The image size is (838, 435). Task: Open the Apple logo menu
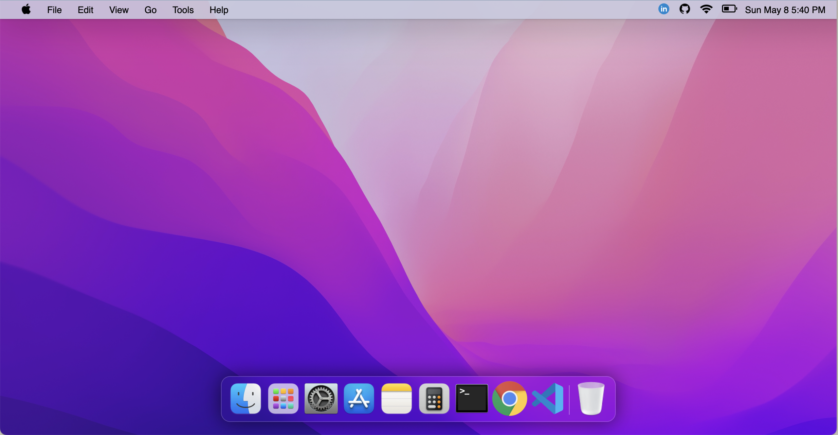[26, 9]
